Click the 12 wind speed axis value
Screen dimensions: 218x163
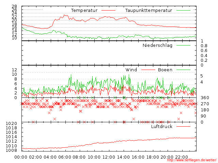14,70
